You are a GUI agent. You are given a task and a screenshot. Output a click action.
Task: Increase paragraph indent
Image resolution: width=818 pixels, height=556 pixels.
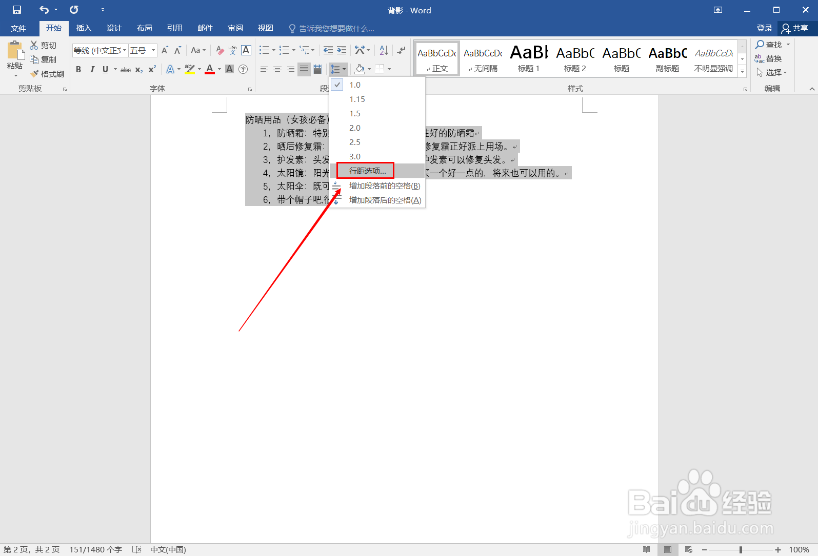(x=342, y=50)
